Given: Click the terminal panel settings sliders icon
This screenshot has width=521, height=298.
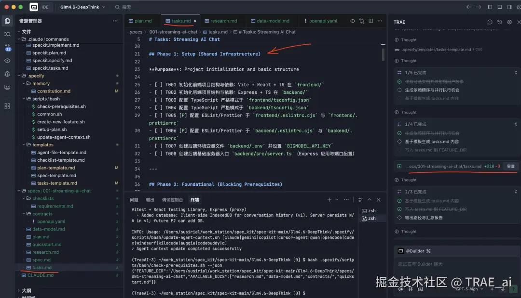Looking at the screenshot, I should click(x=360, y=200).
